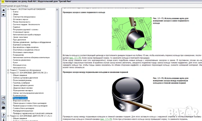Open Моторный отсек topic

point(20,65)
